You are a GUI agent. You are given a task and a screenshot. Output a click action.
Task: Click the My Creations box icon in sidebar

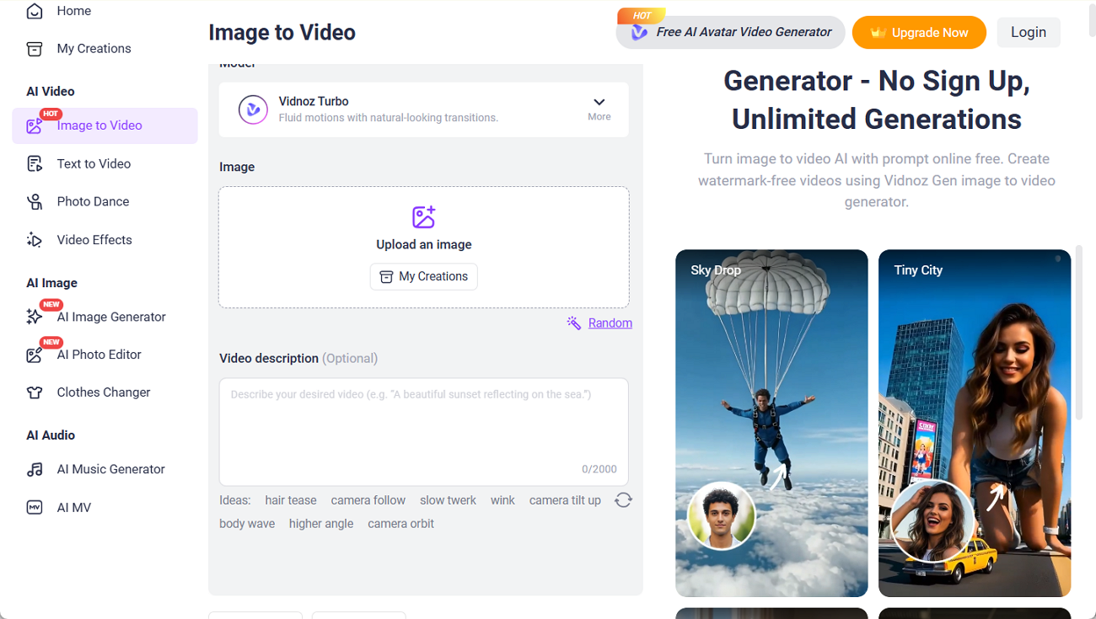35,49
